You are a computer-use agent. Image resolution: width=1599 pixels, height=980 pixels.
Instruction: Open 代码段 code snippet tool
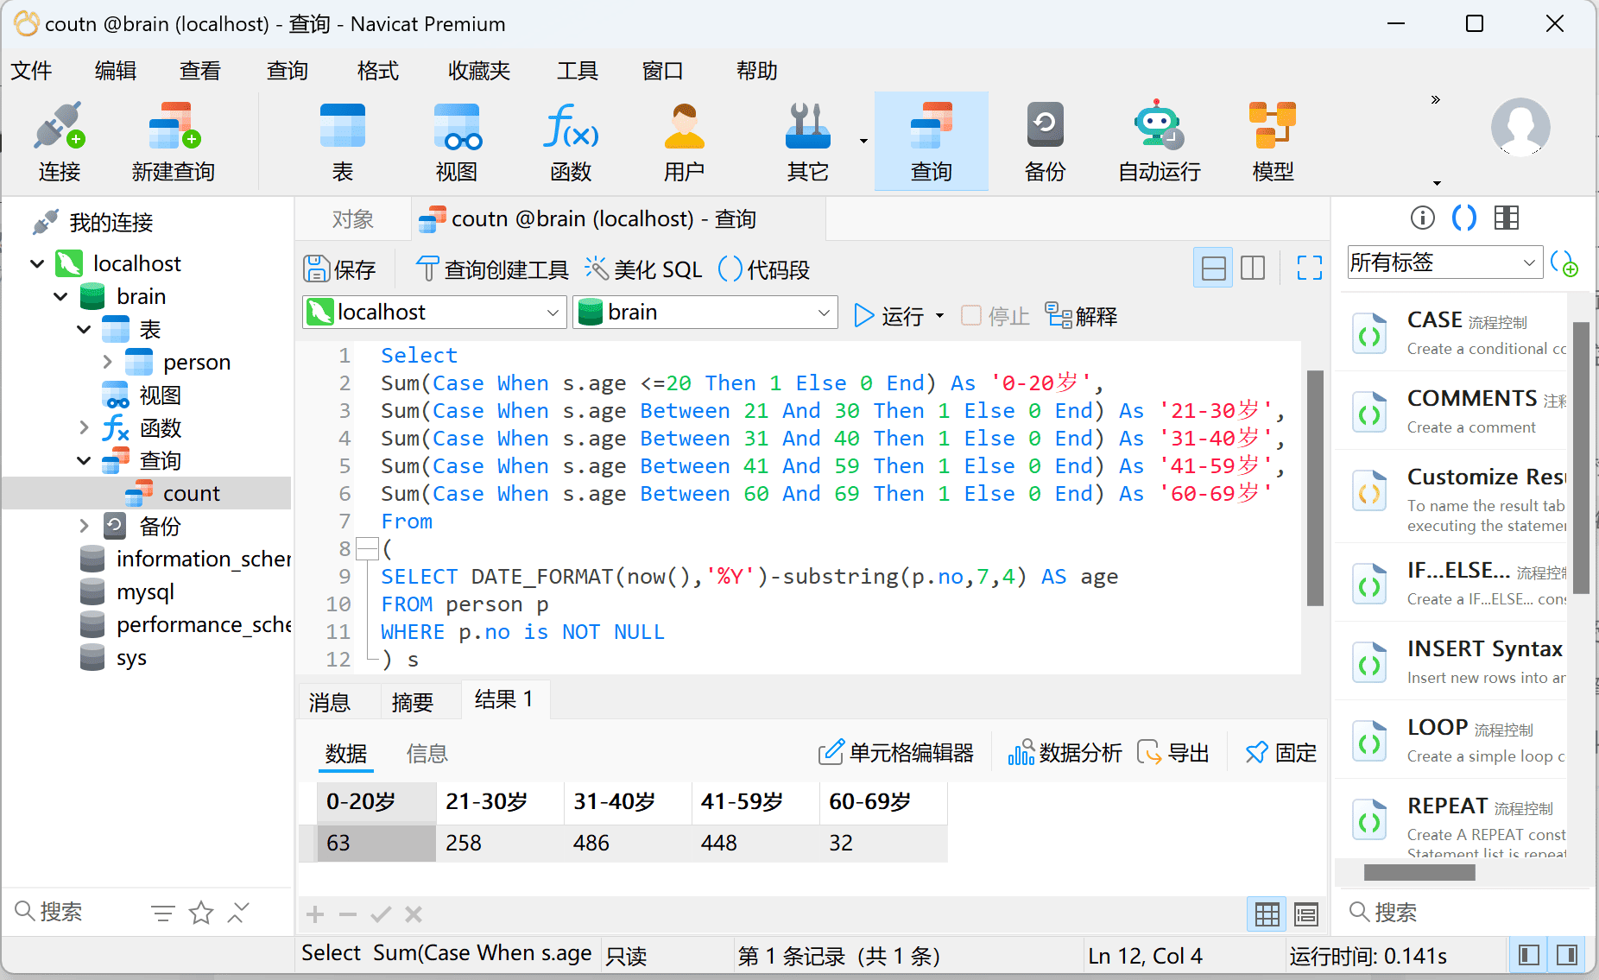[x=764, y=269]
